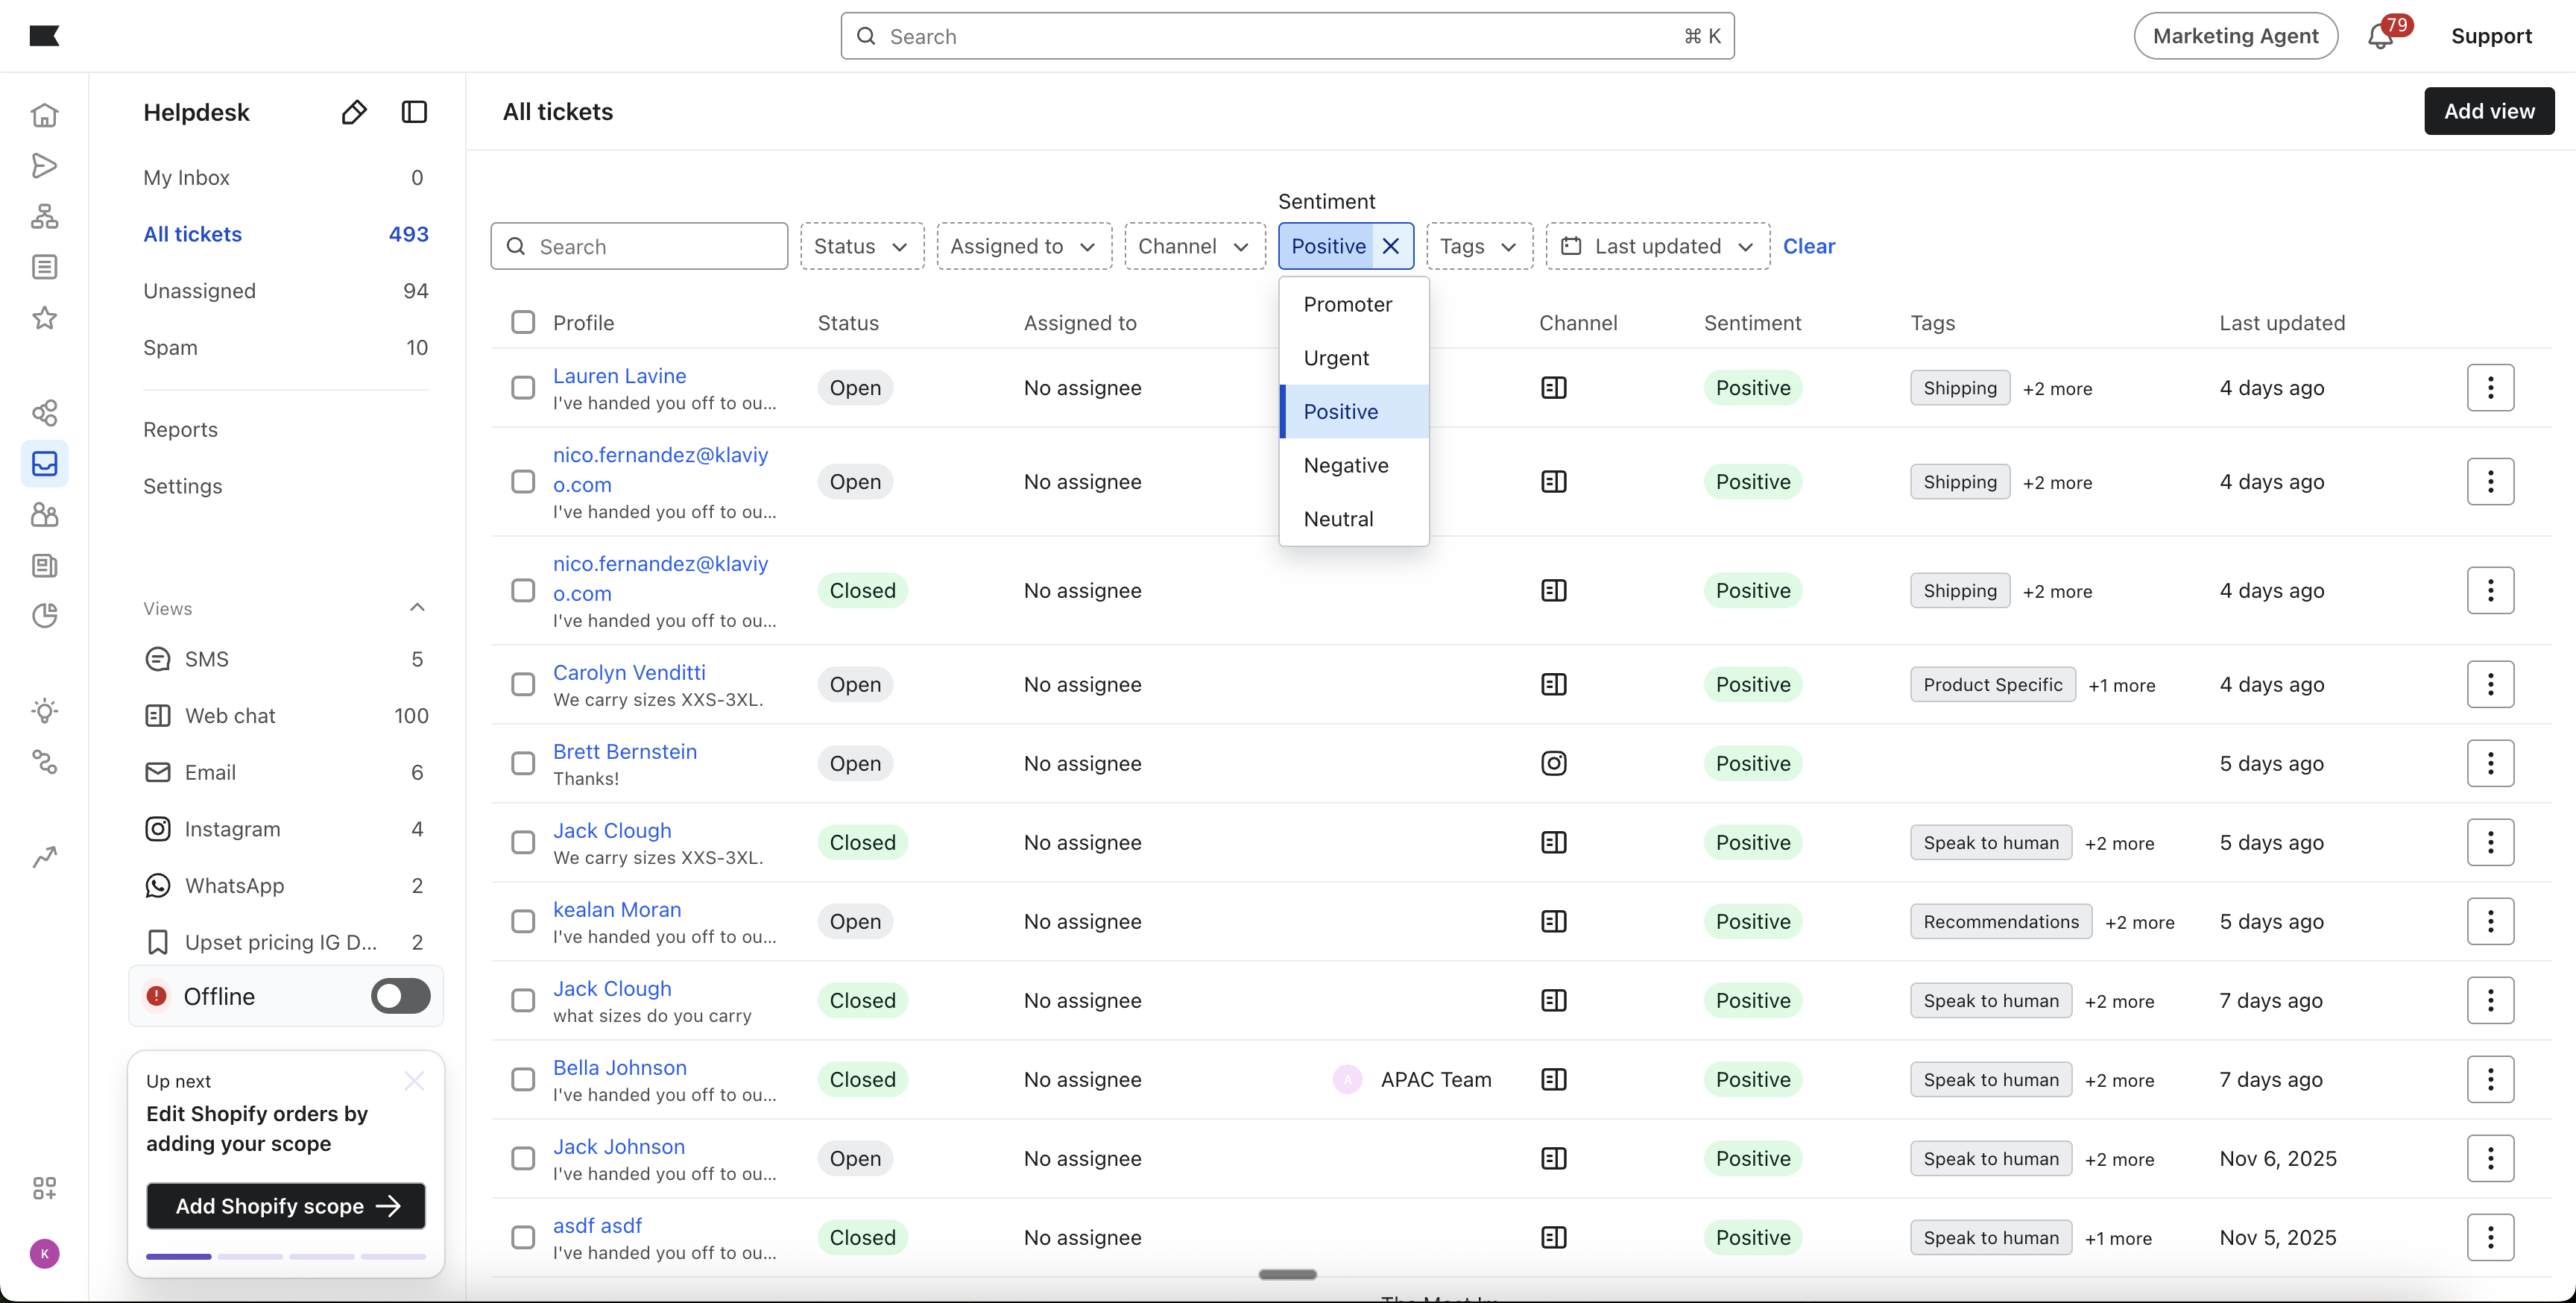
Task: Open the notifications bell showing 79 alerts
Action: click(x=2379, y=35)
